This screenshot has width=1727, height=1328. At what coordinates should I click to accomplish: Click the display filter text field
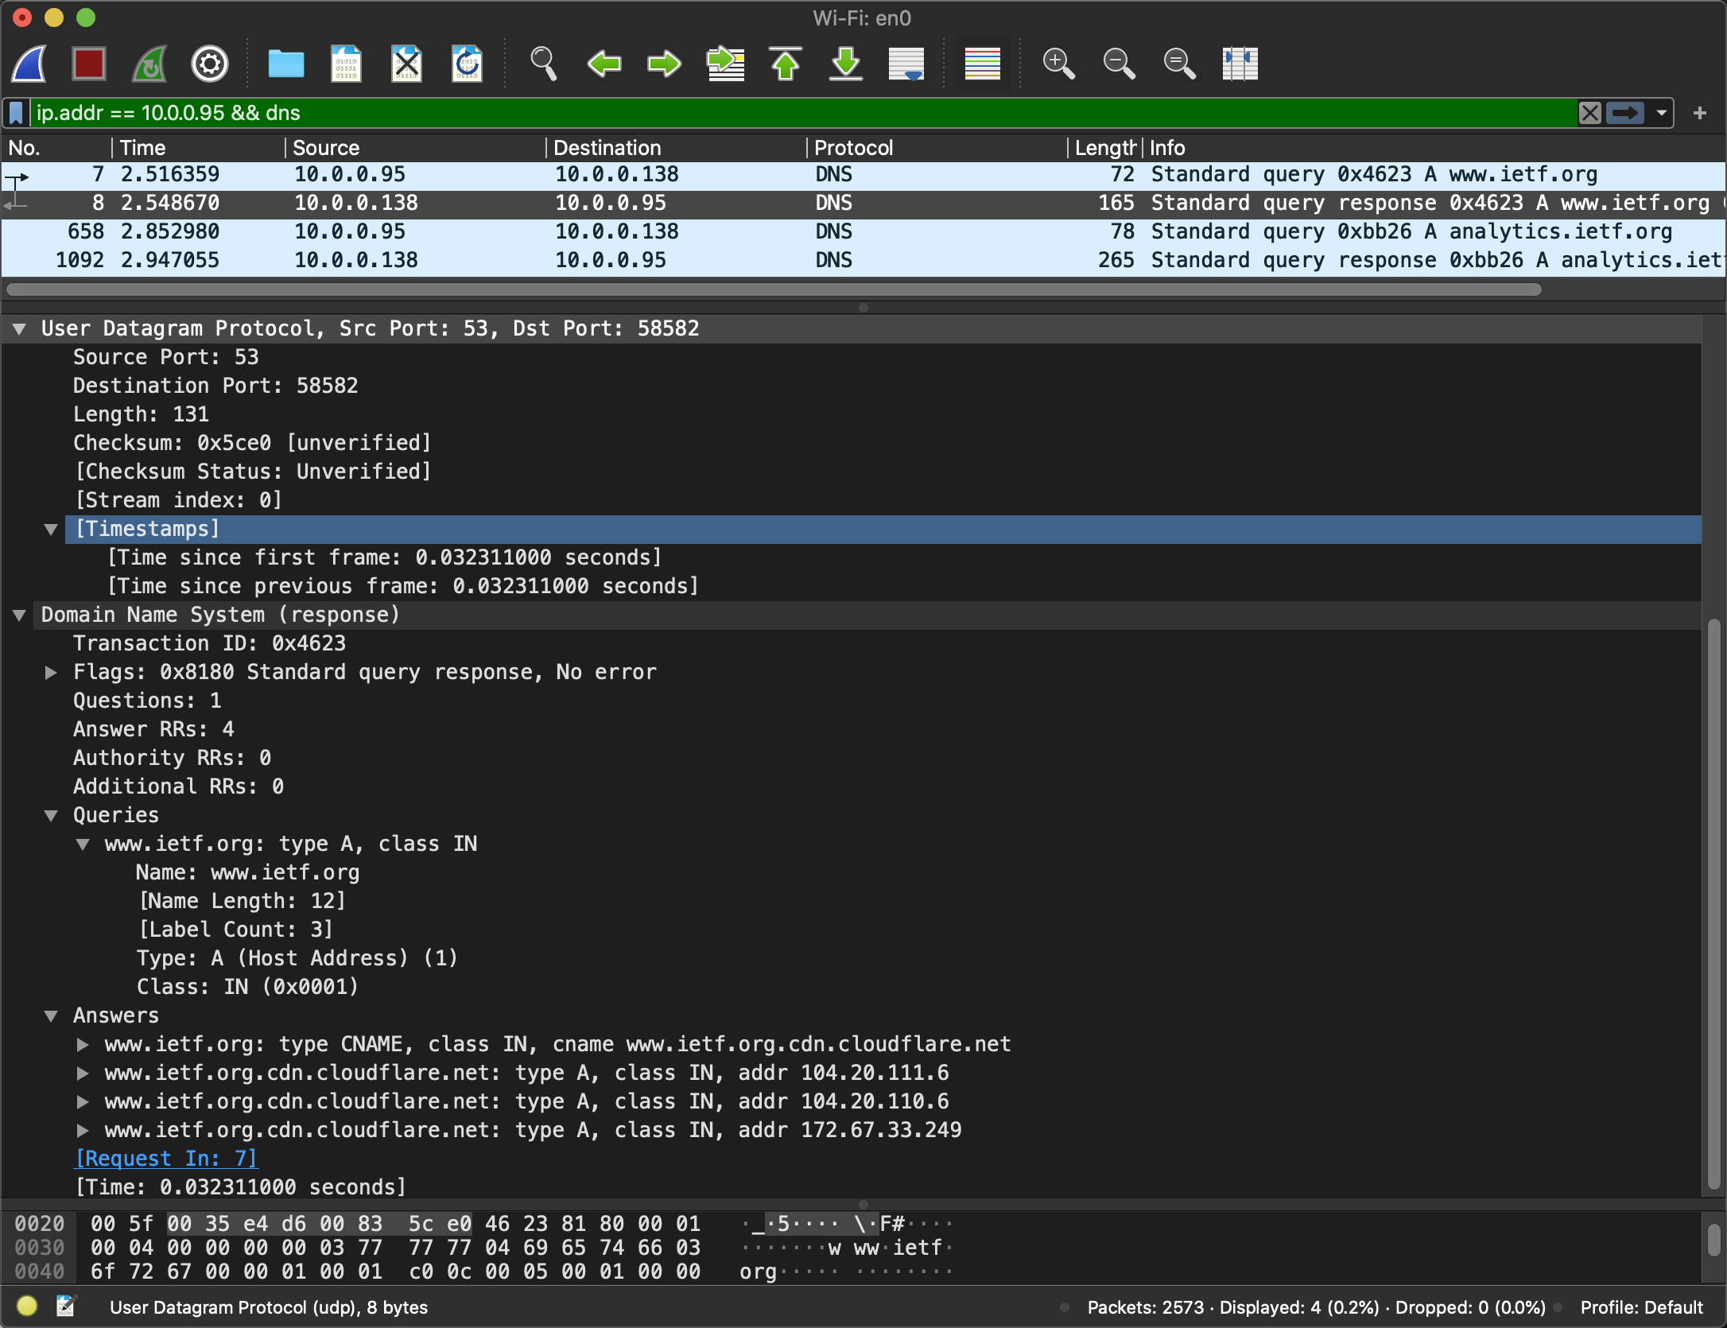click(x=795, y=113)
